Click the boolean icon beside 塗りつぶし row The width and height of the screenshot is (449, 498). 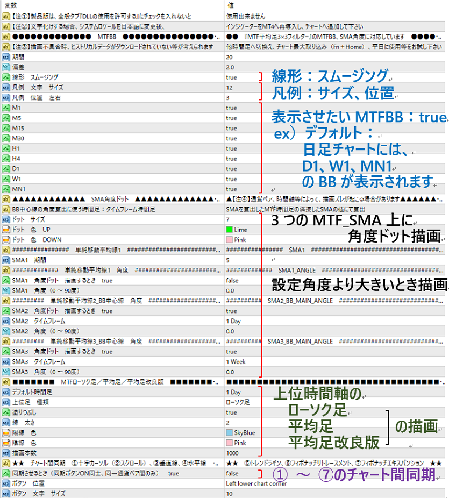6,412
